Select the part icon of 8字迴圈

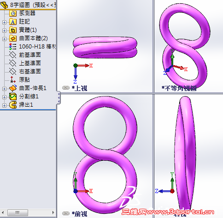[x=4, y=5]
